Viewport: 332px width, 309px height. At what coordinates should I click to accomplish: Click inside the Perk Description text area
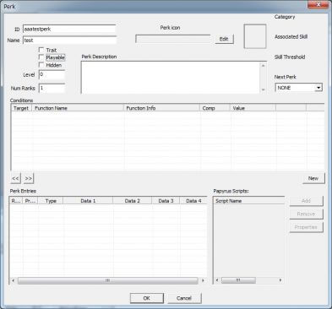[171, 78]
